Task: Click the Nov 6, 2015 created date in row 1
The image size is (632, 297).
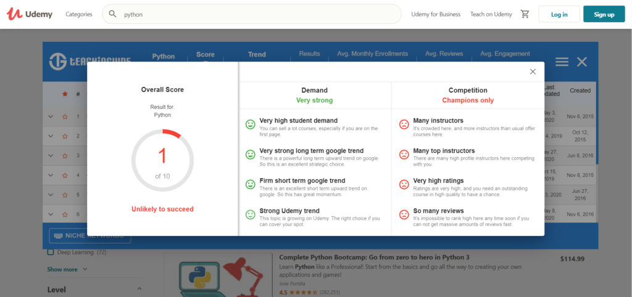Action: [580, 116]
